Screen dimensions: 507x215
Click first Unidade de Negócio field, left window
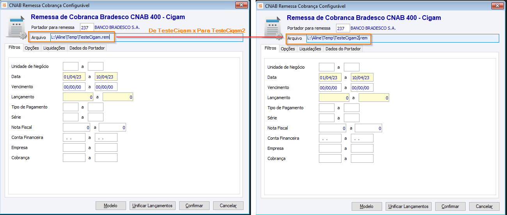pos(71,67)
